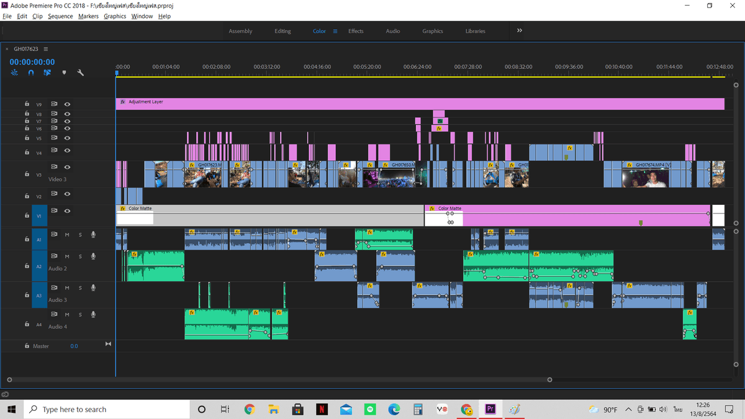Toggle Sync Lock on Audio 3 track

click(x=54, y=288)
